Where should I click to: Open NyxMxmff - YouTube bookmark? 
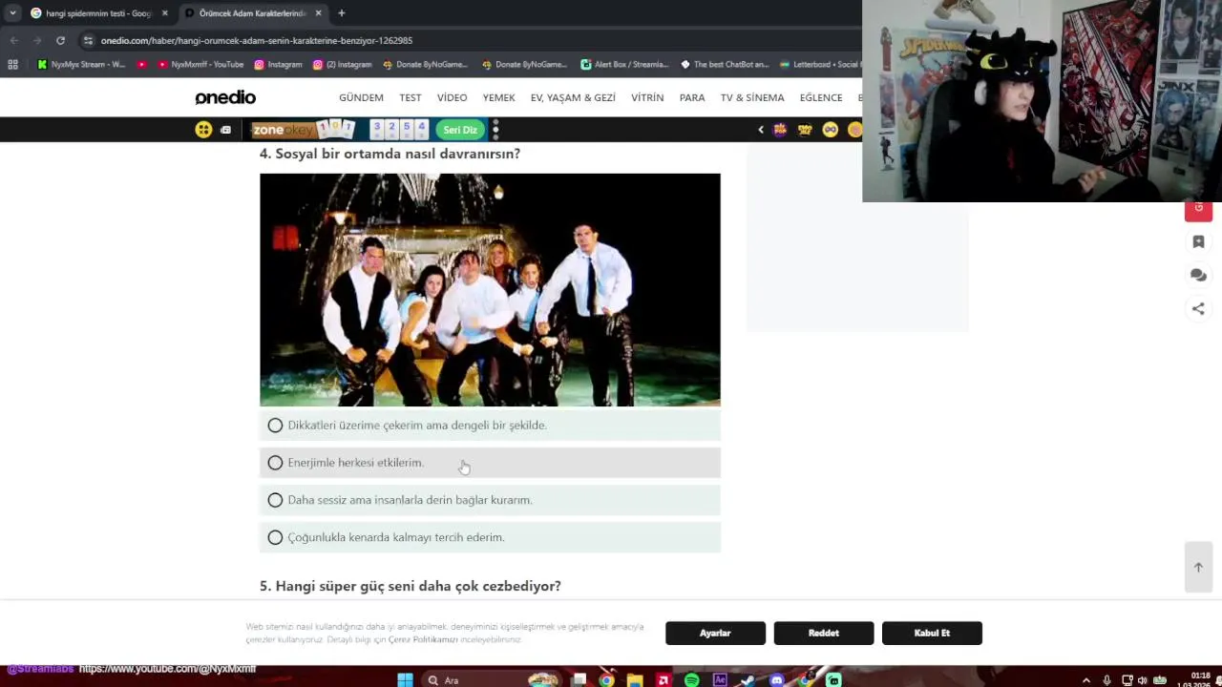point(200,64)
